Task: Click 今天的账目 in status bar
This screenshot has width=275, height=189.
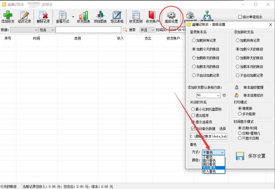Action: [8, 187]
